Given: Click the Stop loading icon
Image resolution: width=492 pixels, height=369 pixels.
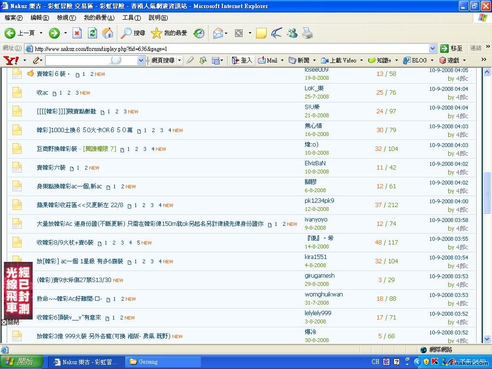Looking at the screenshot, I should (77, 33).
